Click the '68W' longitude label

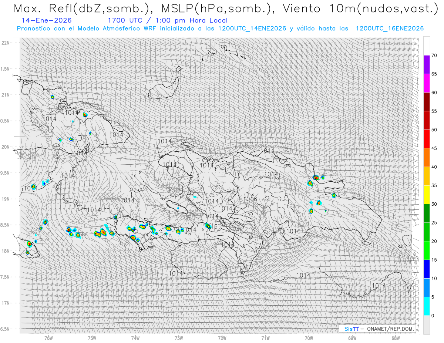pyautogui.click(x=396, y=338)
